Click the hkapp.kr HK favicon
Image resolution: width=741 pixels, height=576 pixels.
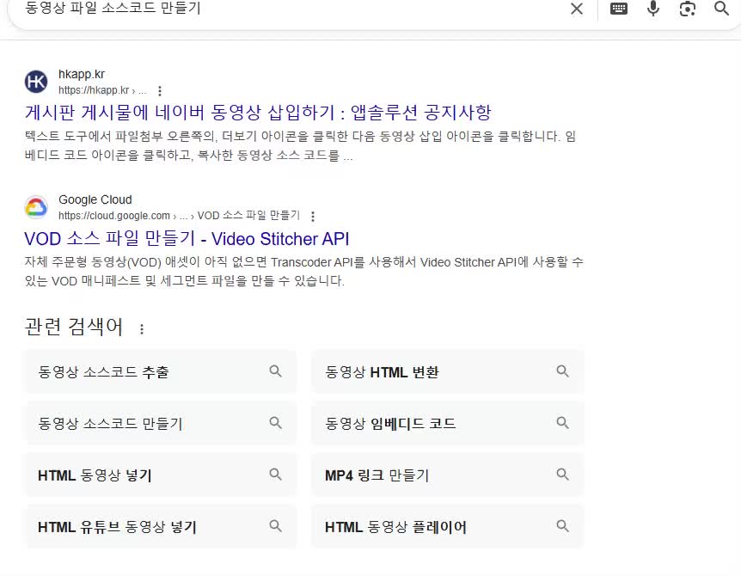pos(36,82)
